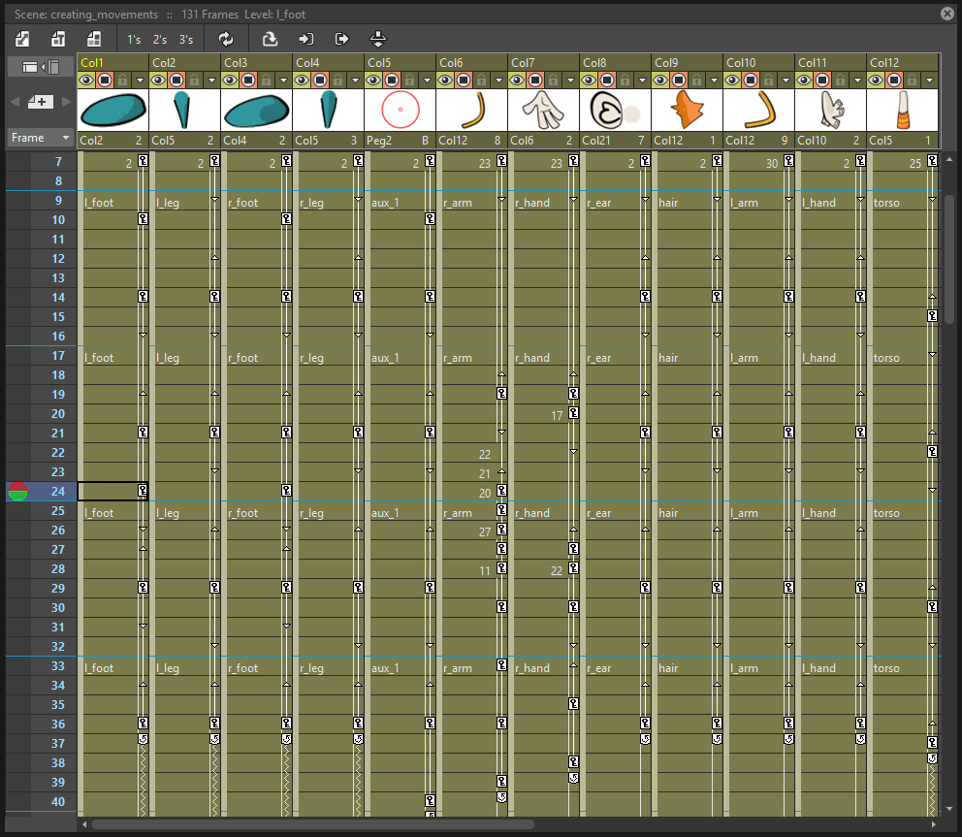Click the r_ear thumbnail in Col8
This screenshot has height=837, width=962.
tap(616, 110)
